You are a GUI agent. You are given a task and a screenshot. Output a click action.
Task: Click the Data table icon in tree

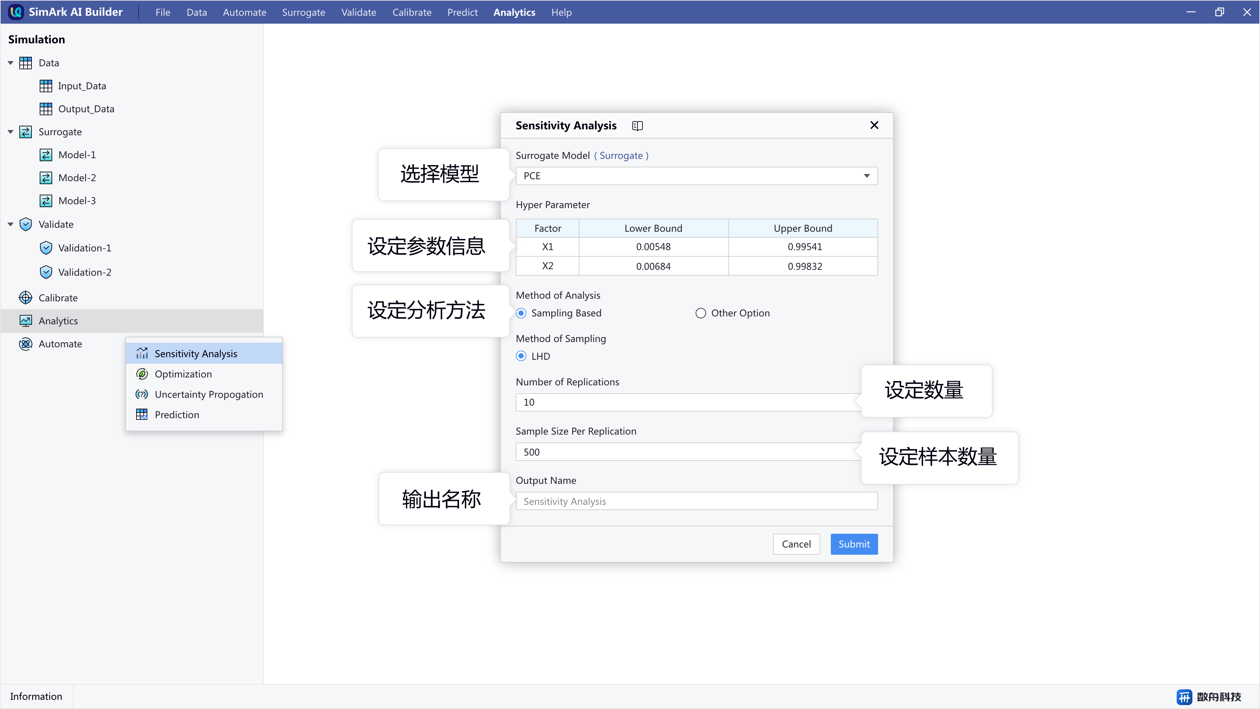(26, 63)
